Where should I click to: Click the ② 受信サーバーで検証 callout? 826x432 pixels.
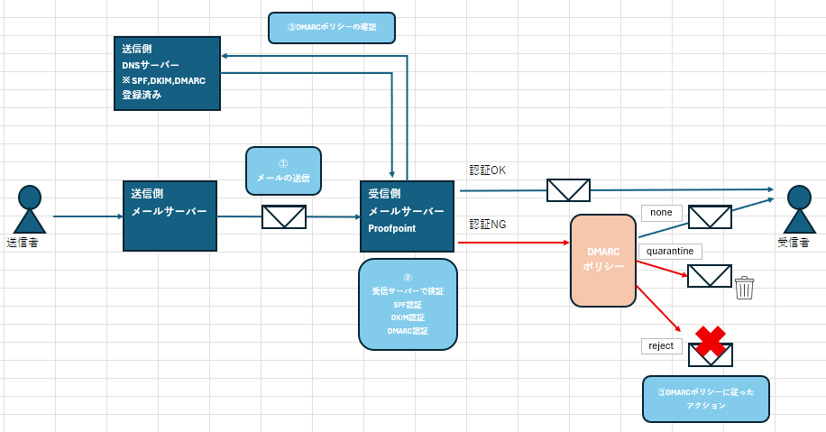click(408, 304)
